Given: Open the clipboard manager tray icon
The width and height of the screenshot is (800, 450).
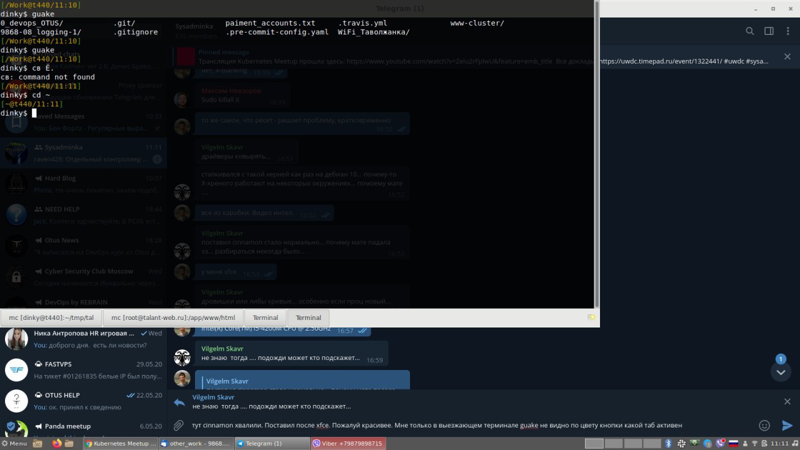Looking at the screenshot, I should [x=764, y=443].
